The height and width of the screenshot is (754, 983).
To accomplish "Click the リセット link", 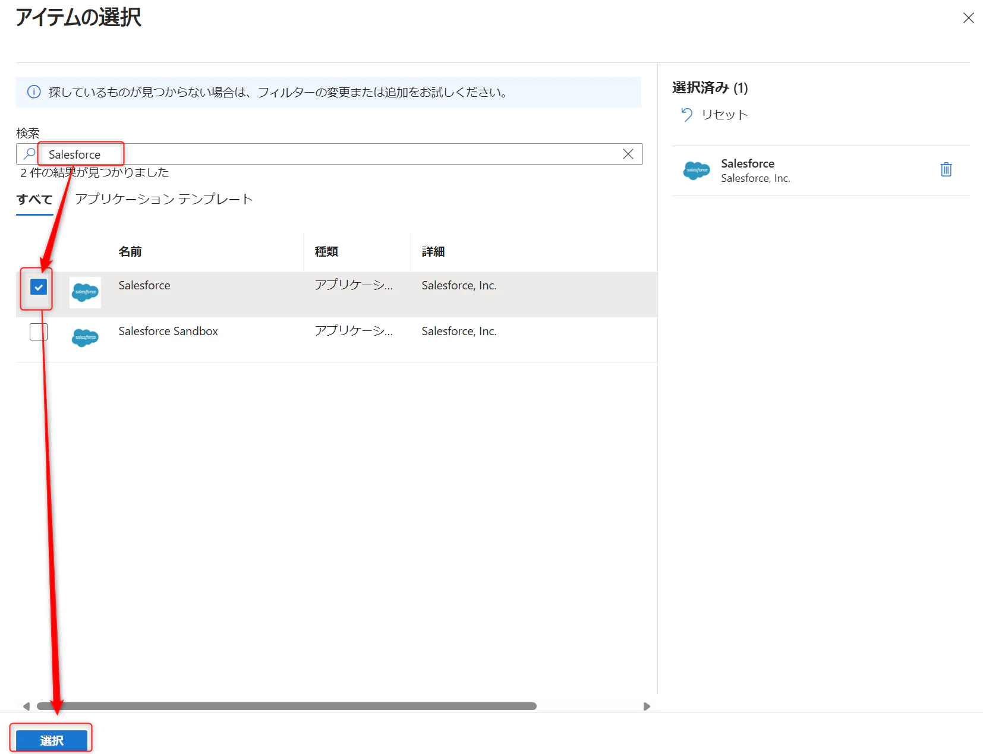I will tap(724, 115).
